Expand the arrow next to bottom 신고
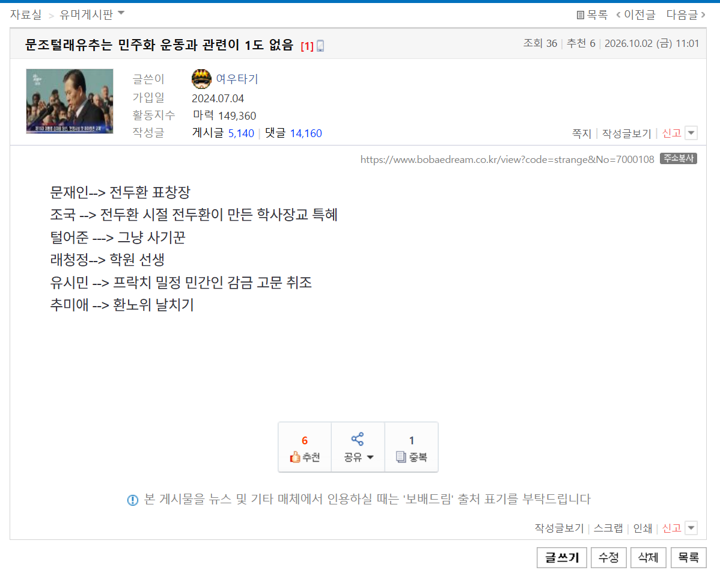The height and width of the screenshot is (570, 720). tap(691, 528)
